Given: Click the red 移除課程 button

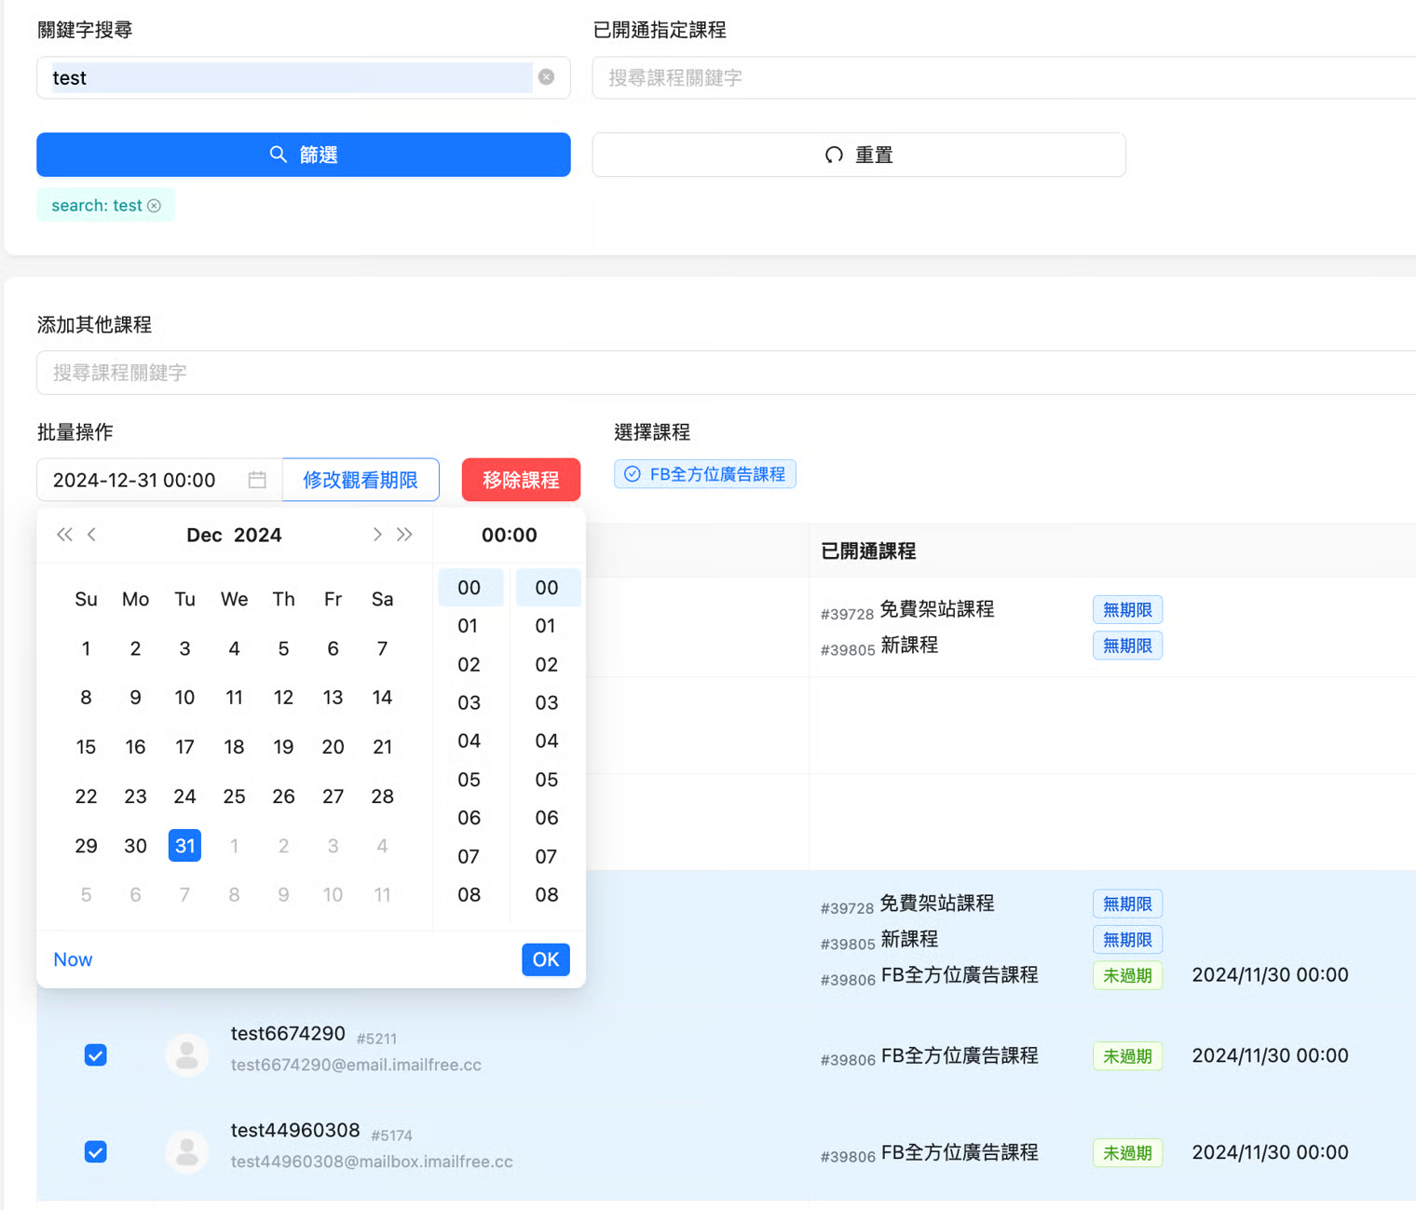Looking at the screenshot, I should click(521, 480).
